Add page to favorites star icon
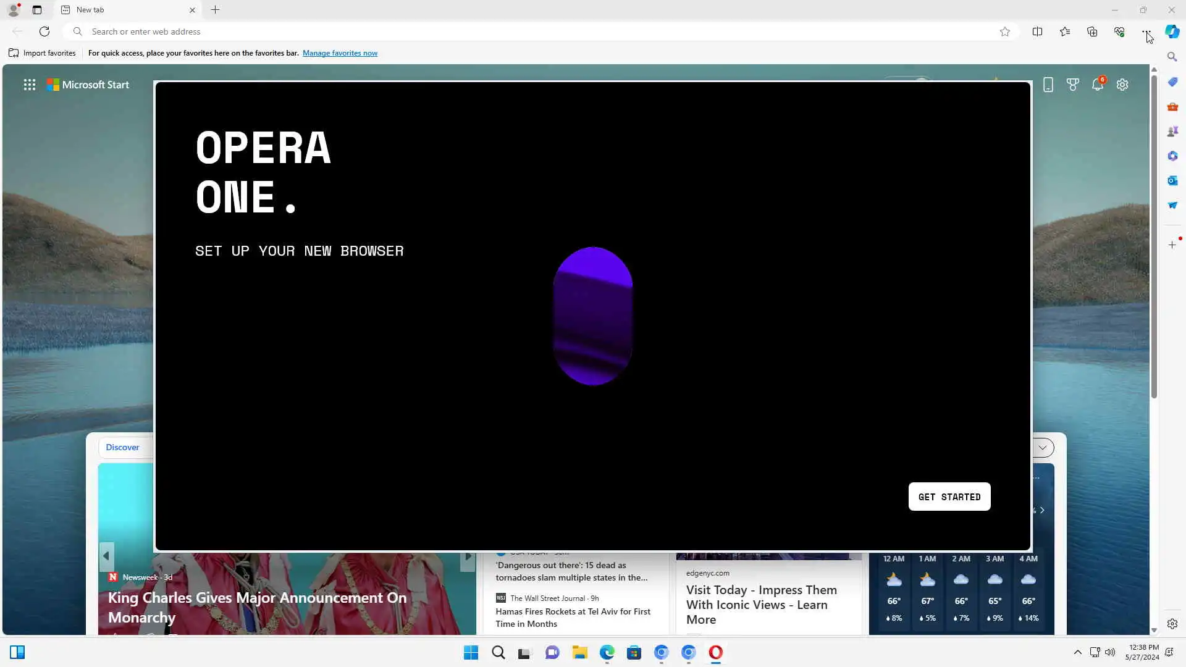The image size is (1186, 667). pos(1005,31)
